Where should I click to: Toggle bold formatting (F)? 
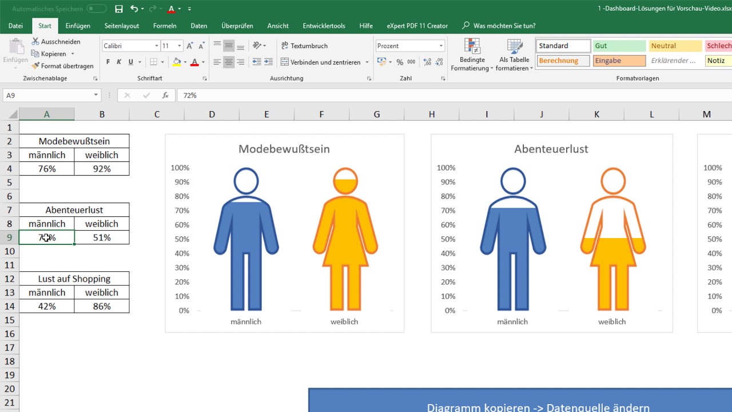(108, 62)
